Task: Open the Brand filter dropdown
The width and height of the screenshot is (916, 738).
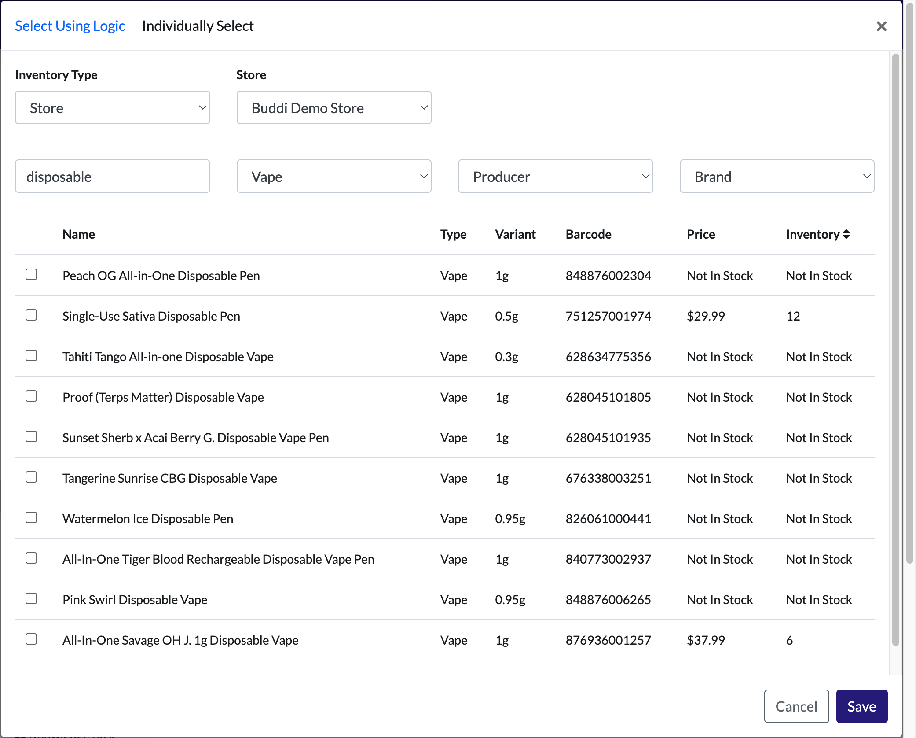Action: pyautogui.click(x=777, y=177)
